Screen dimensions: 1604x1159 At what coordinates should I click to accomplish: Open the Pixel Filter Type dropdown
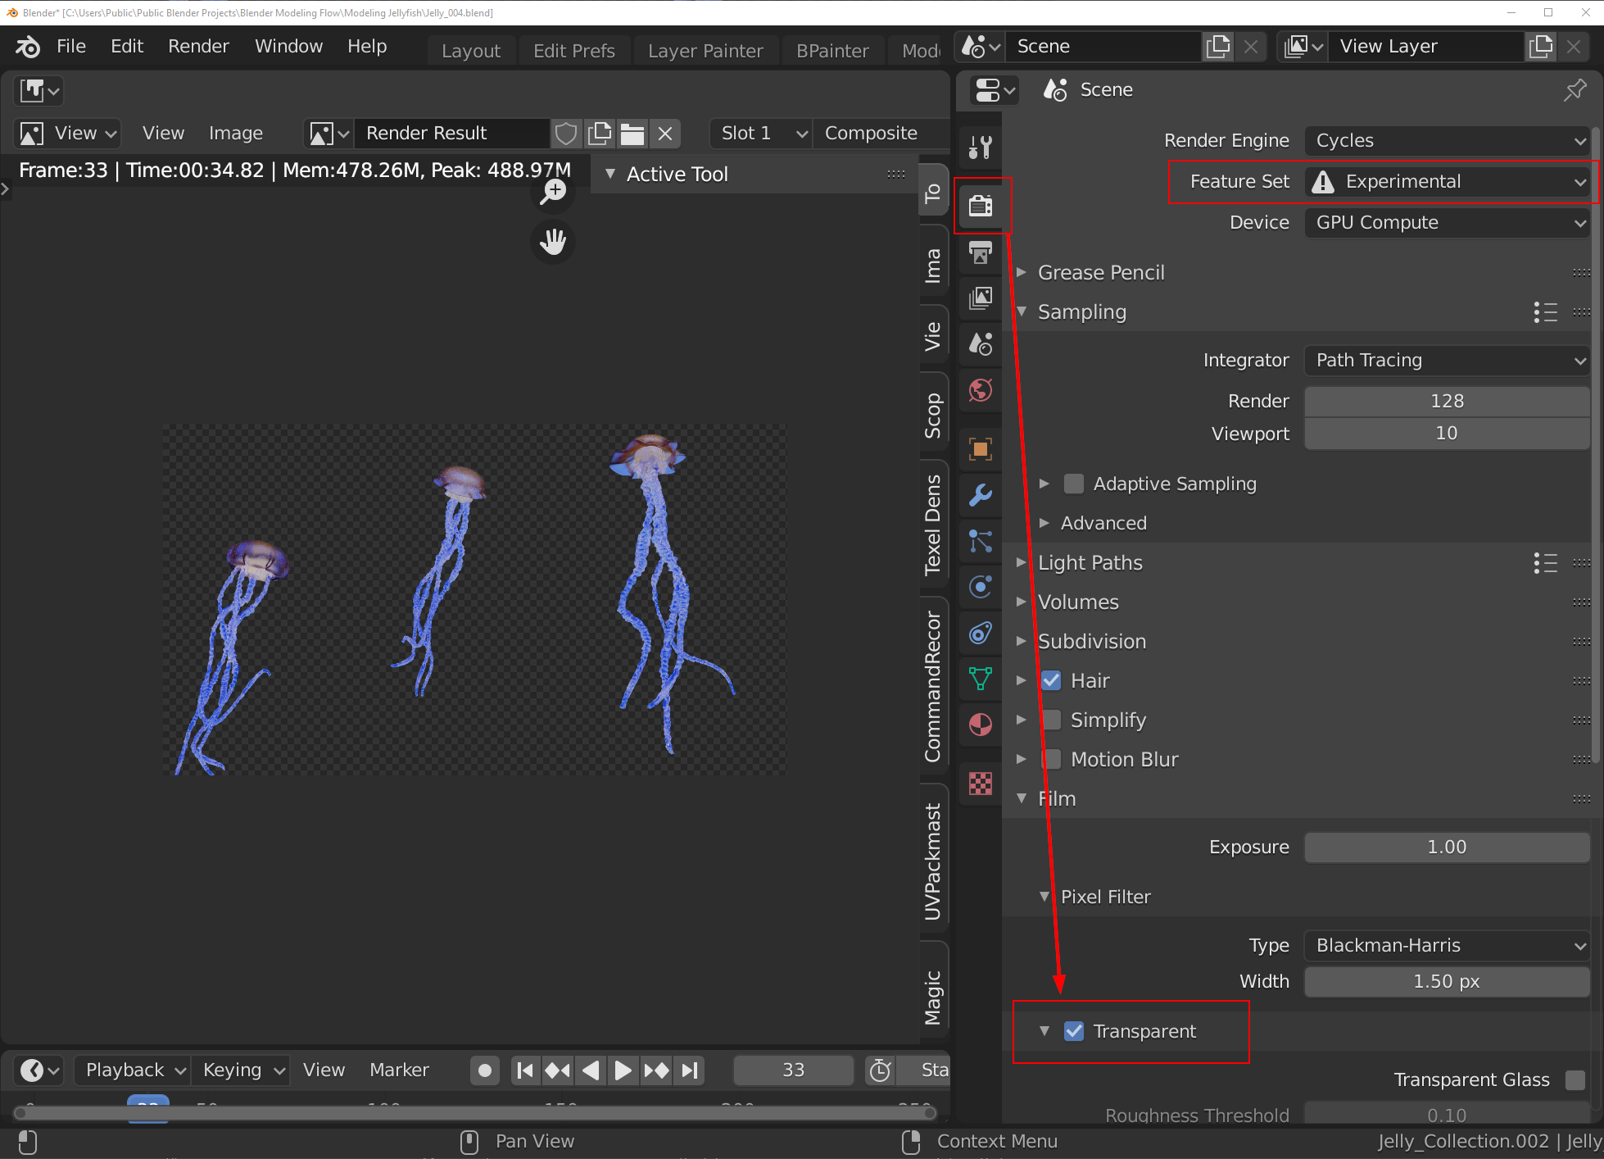[x=1447, y=945]
